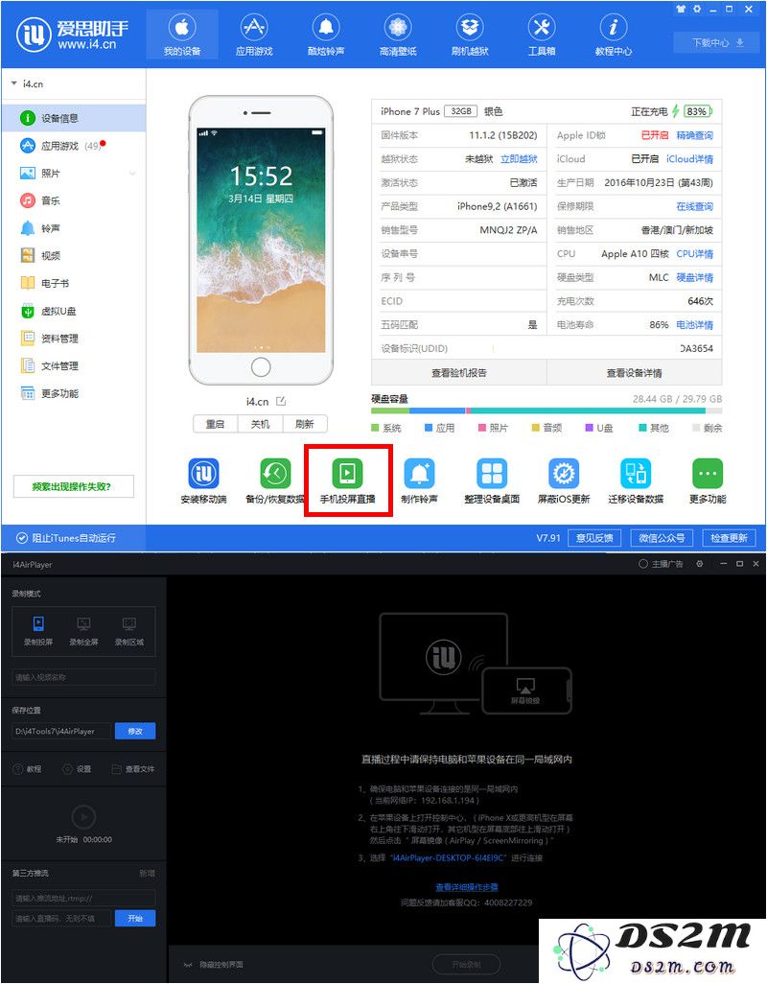Click 查看设备详情 button
This screenshot has width=767, height=984.
[634, 373]
